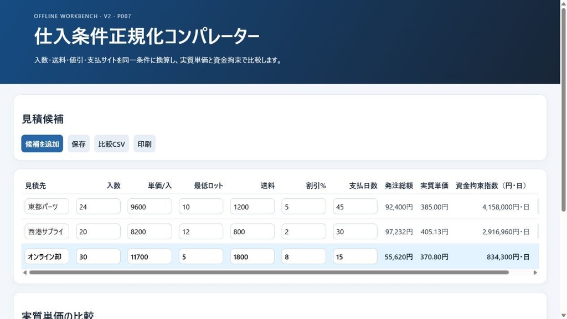Viewport: 567px width, 319px height.
Task: Click the 見積候補 section heading
Action: [x=43, y=119]
